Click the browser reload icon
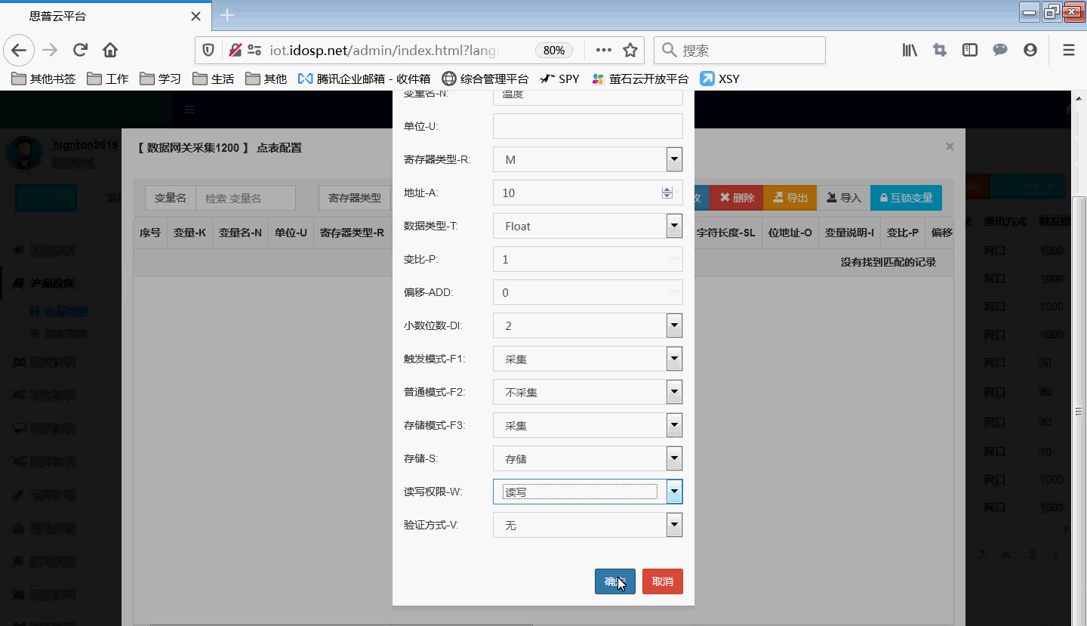This screenshot has width=1087, height=626. (x=80, y=51)
